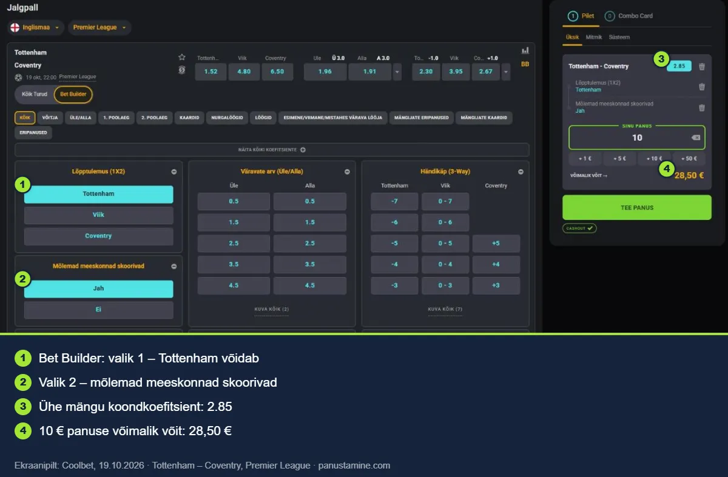728x477 pixels.
Task: Click the coin icon below the star
Action: click(x=181, y=70)
